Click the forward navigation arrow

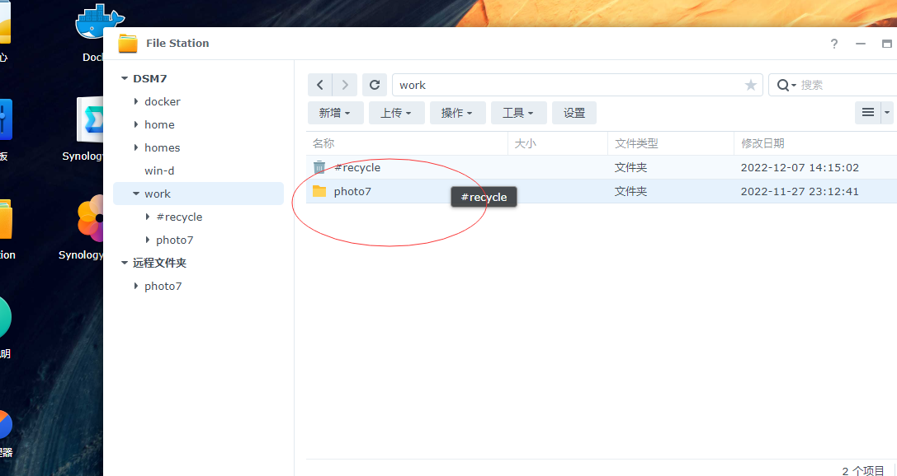[x=345, y=85]
